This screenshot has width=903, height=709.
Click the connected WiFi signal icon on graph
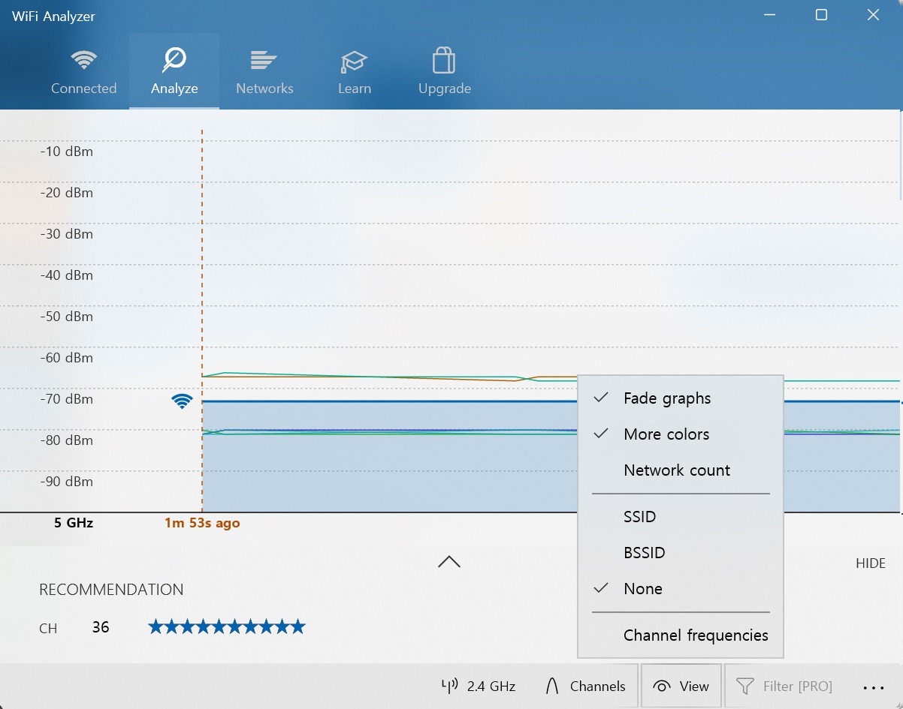[x=182, y=401]
